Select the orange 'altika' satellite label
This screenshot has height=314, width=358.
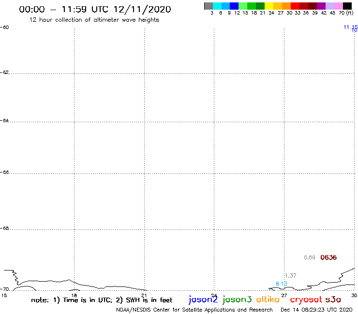coord(268,300)
